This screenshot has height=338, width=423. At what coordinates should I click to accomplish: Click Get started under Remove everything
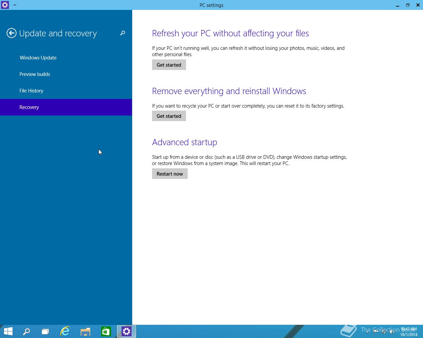coord(169,116)
